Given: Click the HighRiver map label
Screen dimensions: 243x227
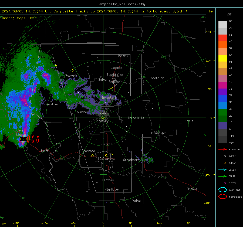Looking at the screenshot, I should pos(112,189).
